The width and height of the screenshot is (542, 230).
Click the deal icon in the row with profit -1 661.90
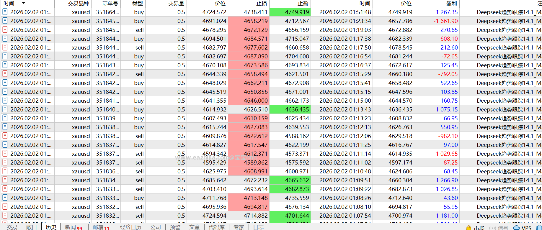point(5,21)
